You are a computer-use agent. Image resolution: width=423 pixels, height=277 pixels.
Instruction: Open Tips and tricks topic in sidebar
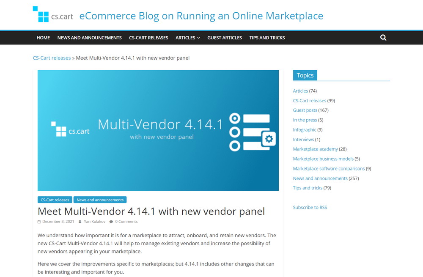(x=308, y=188)
